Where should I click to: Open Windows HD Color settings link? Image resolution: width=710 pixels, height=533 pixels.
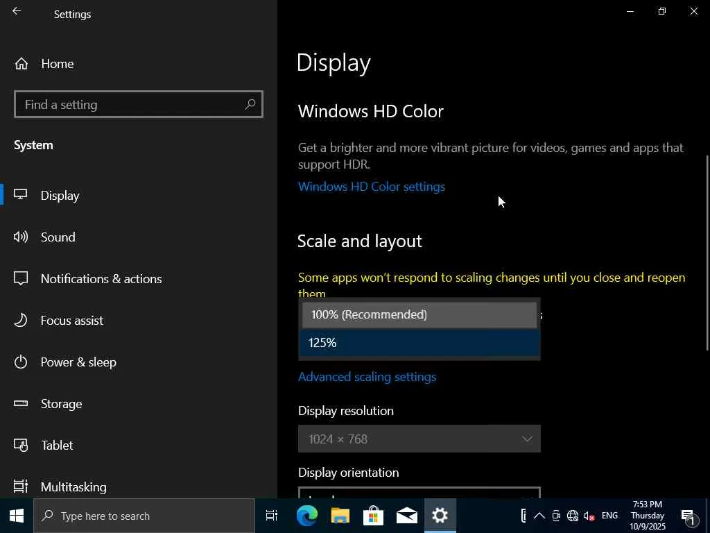pos(372,187)
